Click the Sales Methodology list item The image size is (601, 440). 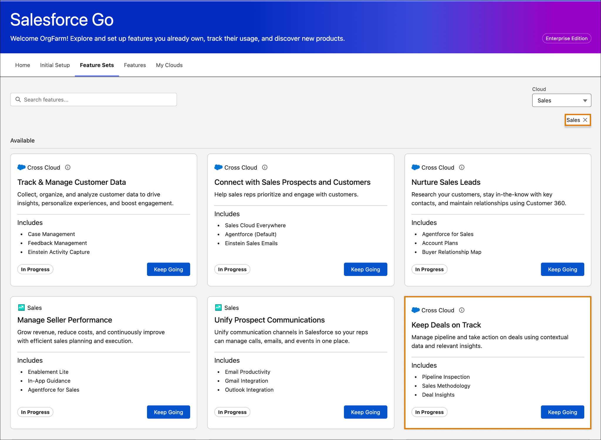click(x=446, y=386)
